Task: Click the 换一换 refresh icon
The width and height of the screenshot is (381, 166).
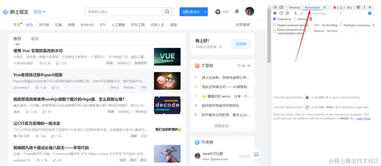Action: tap(239, 66)
